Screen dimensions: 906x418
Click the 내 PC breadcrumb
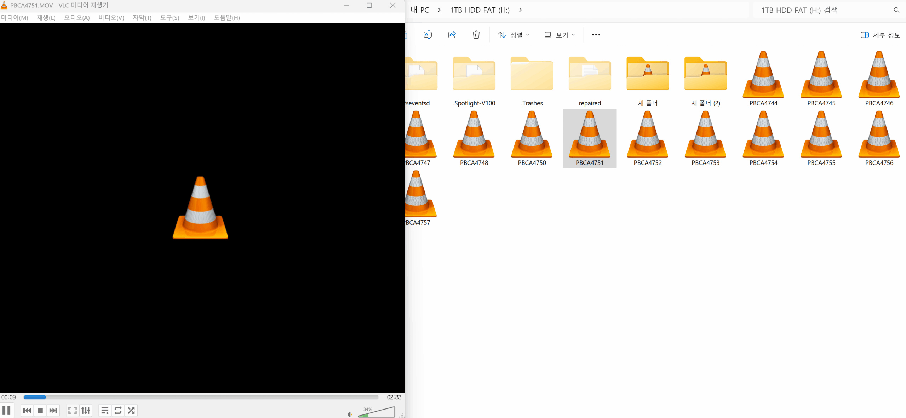tap(420, 10)
